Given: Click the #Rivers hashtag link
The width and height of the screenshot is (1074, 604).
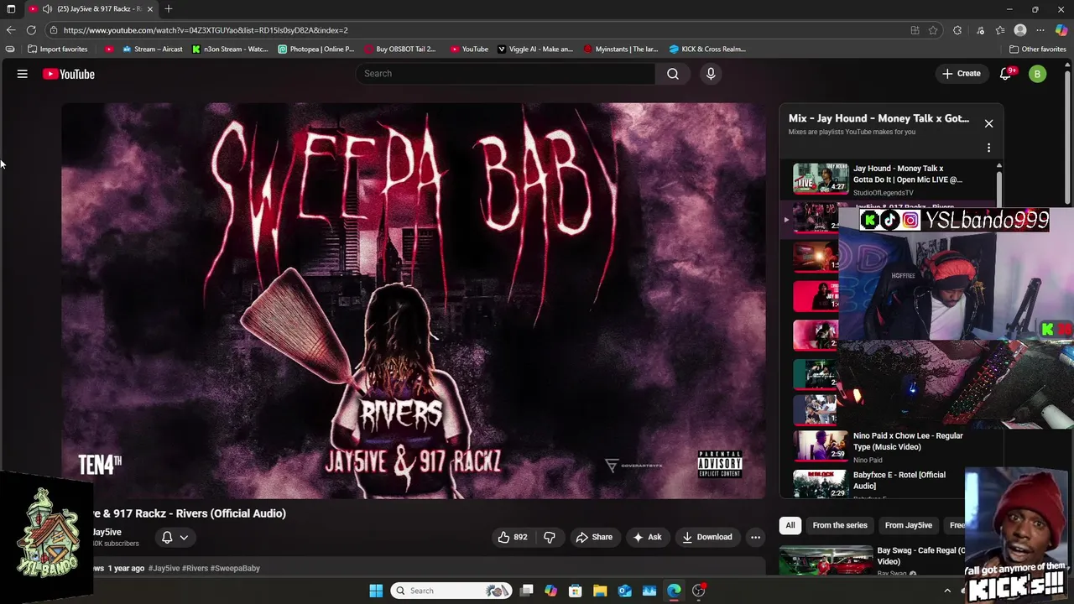Looking at the screenshot, I should (195, 568).
